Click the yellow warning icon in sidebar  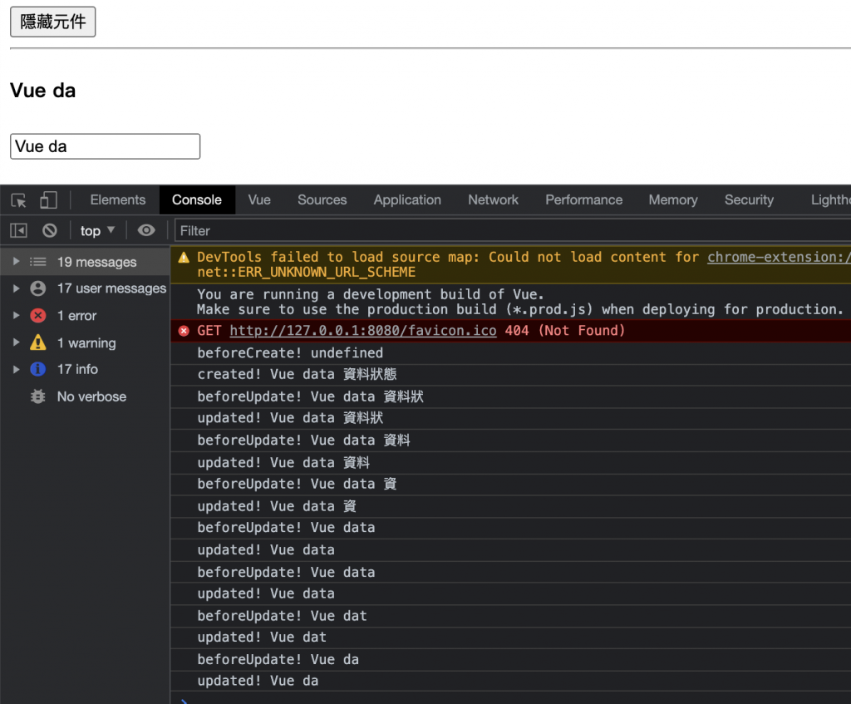[x=38, y=342]
